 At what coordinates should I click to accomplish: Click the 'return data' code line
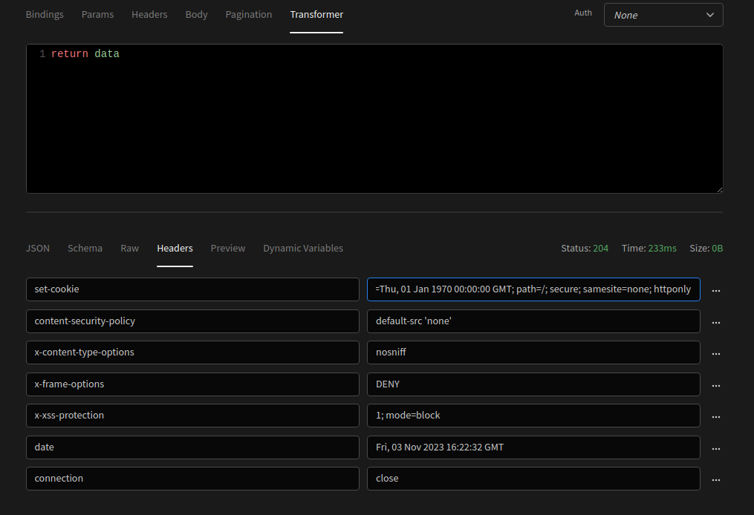(x=85, y=54)
